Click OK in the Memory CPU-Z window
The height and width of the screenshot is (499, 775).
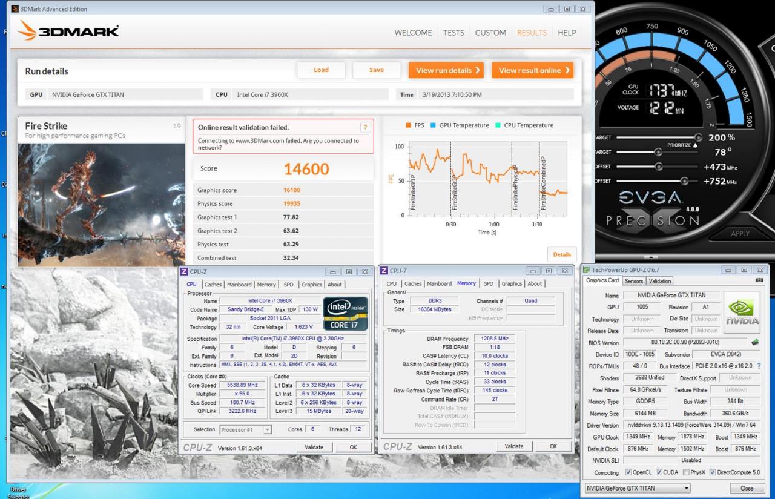tap(553, 446)
